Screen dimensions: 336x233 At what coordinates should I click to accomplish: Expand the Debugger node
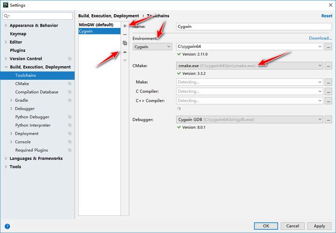(x=11, y=109)
